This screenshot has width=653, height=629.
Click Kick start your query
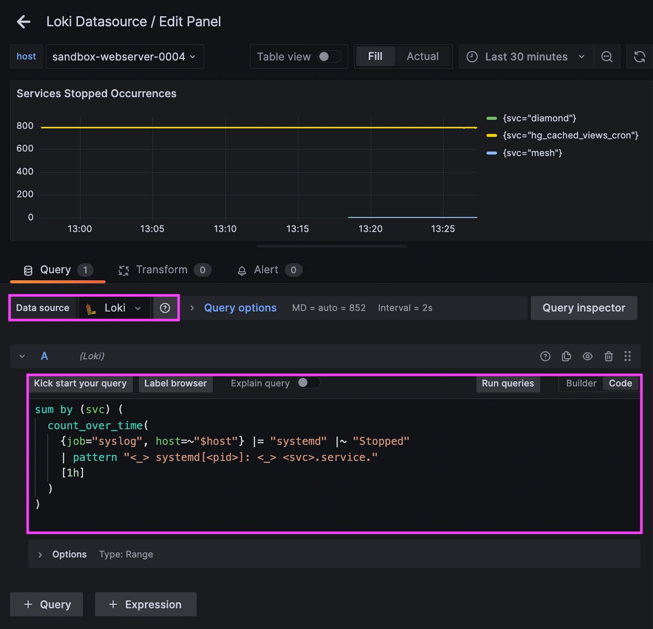(80, 384)
